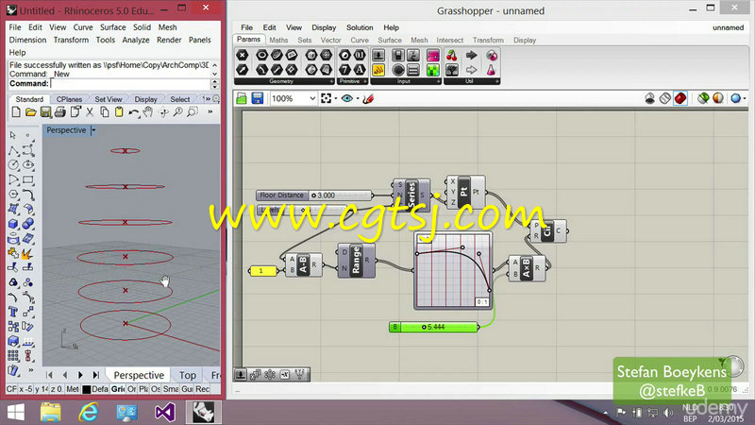
Task: Open the Perspective viewport menu arrow
Action: [93, 130]
